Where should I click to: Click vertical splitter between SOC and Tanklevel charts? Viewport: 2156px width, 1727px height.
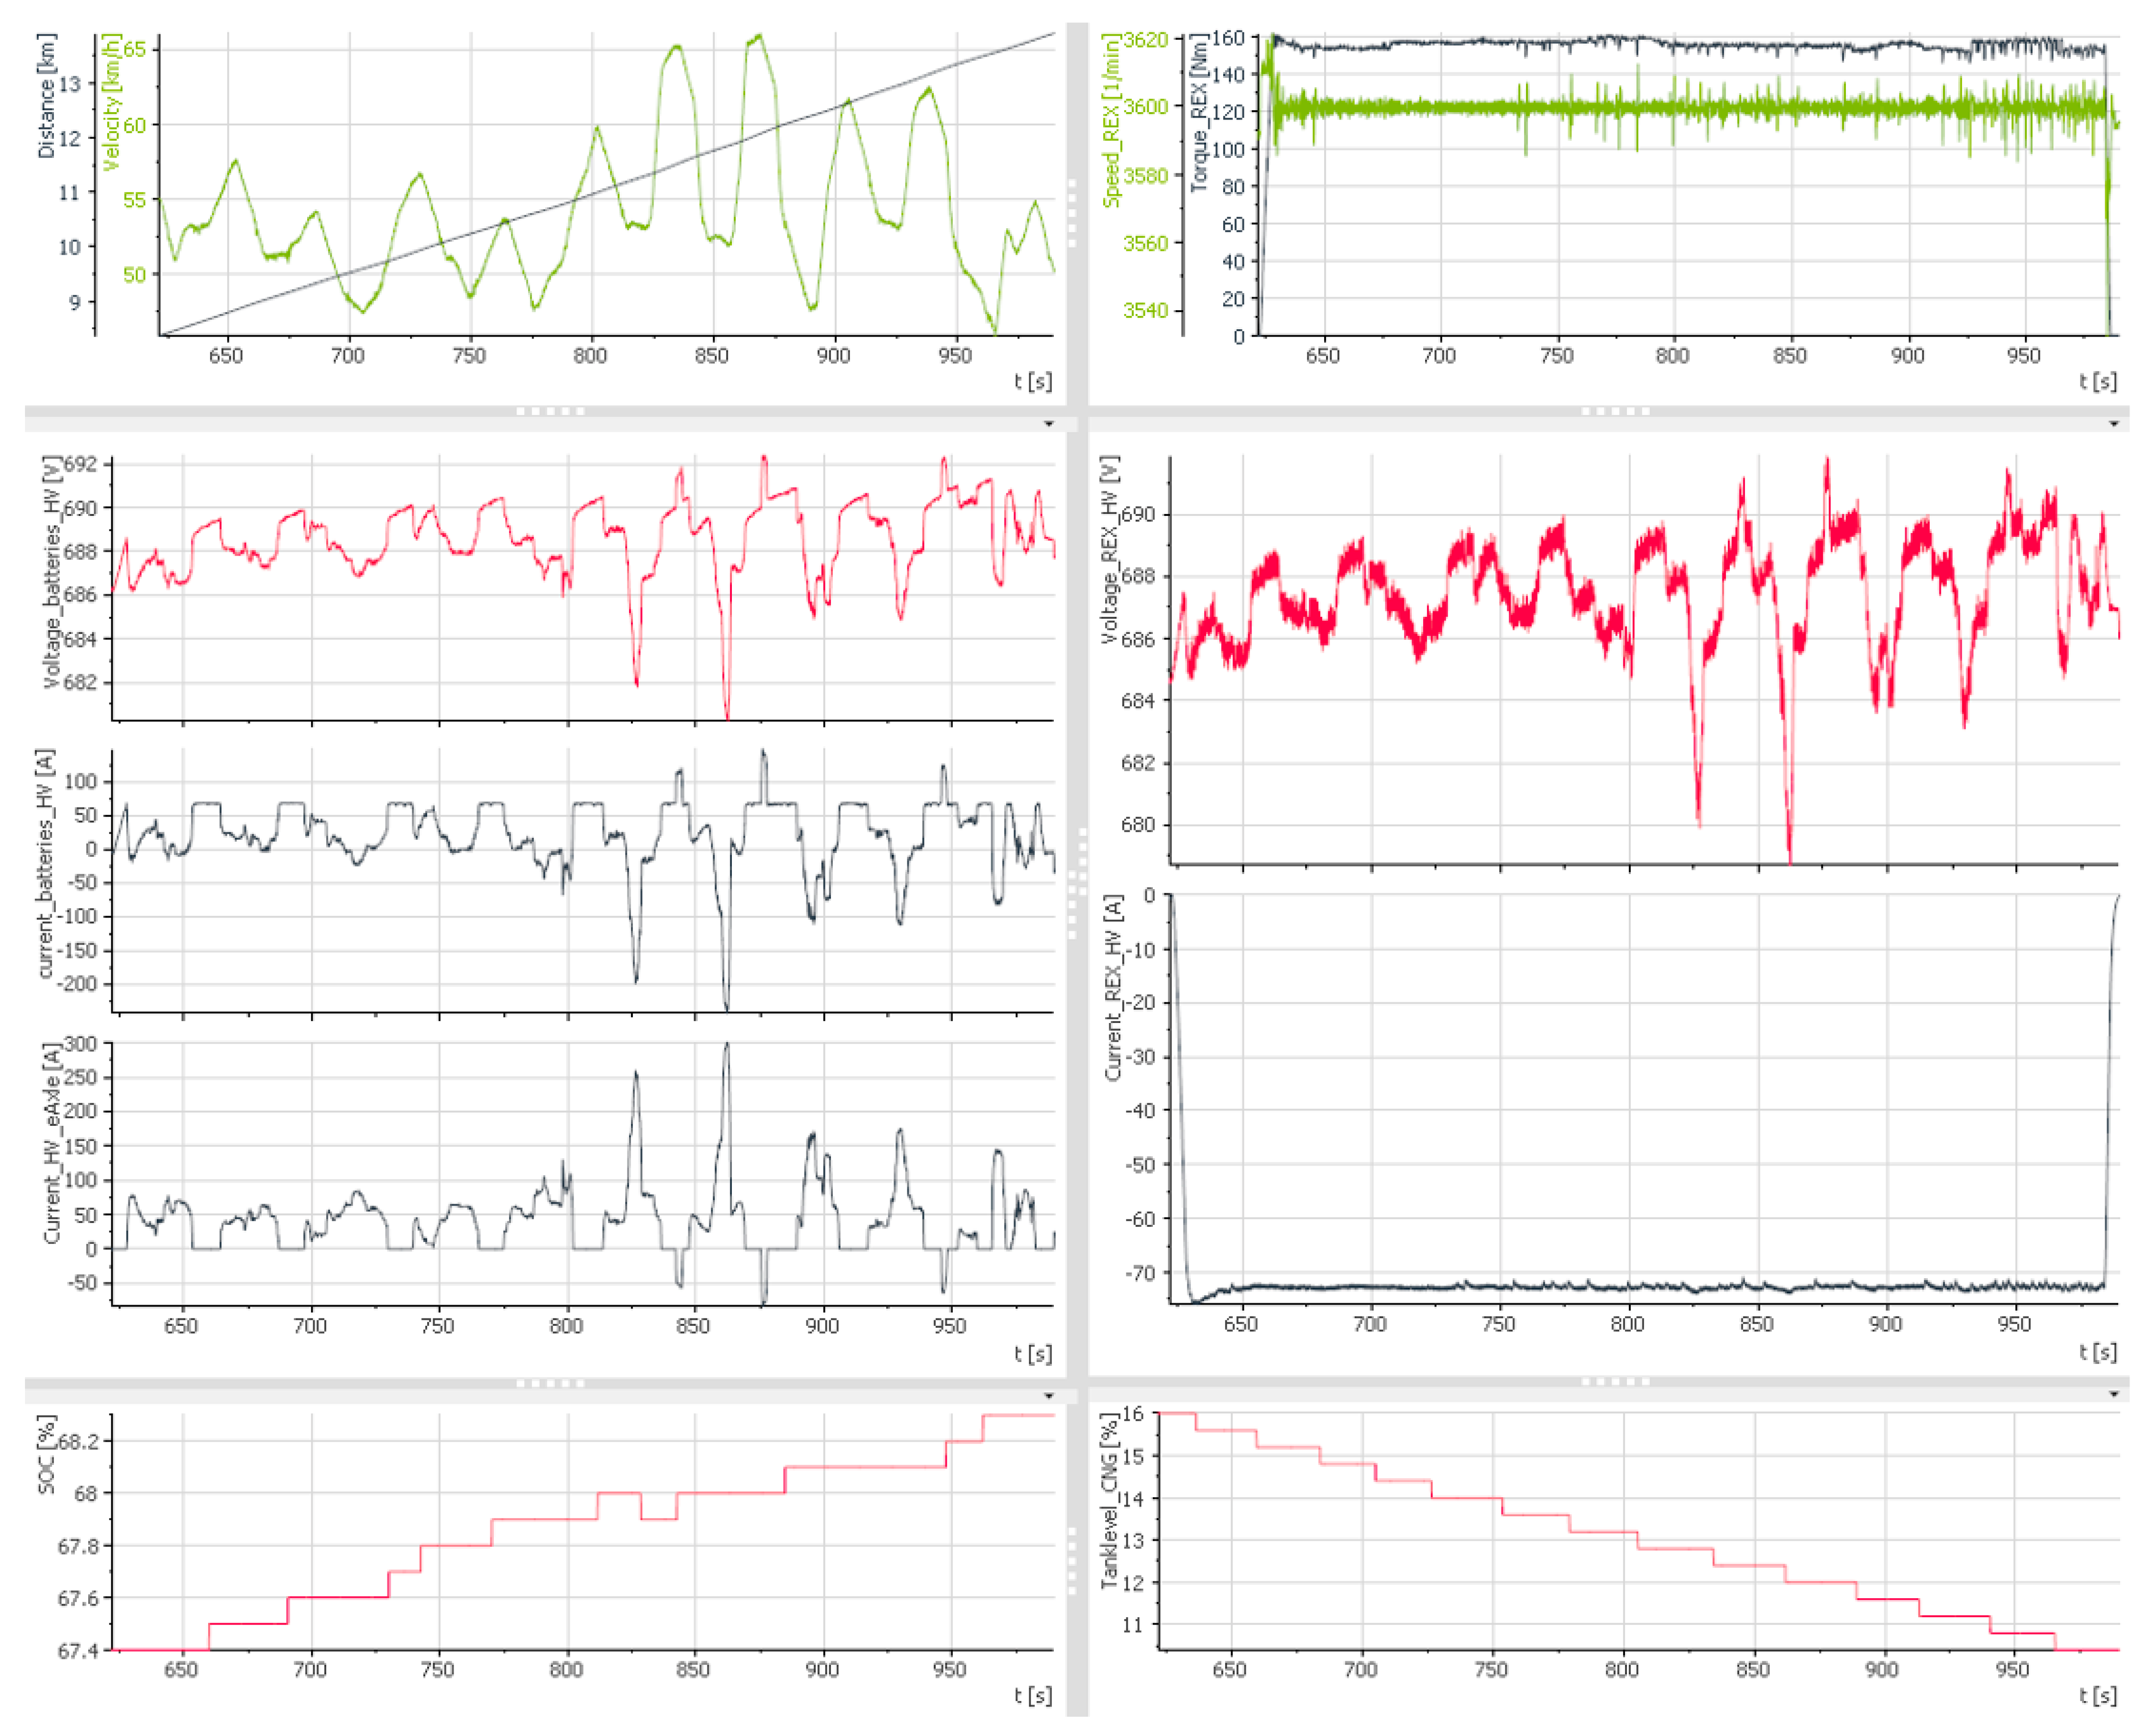coord(1072,1560)
